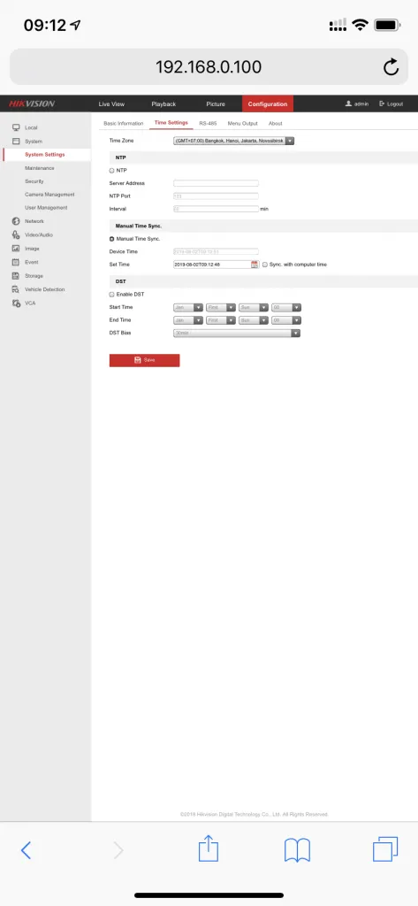Open the Time Zone dropdown

234,141
